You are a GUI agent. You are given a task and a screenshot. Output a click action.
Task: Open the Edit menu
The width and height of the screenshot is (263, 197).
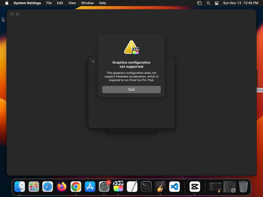coord(60,3)
